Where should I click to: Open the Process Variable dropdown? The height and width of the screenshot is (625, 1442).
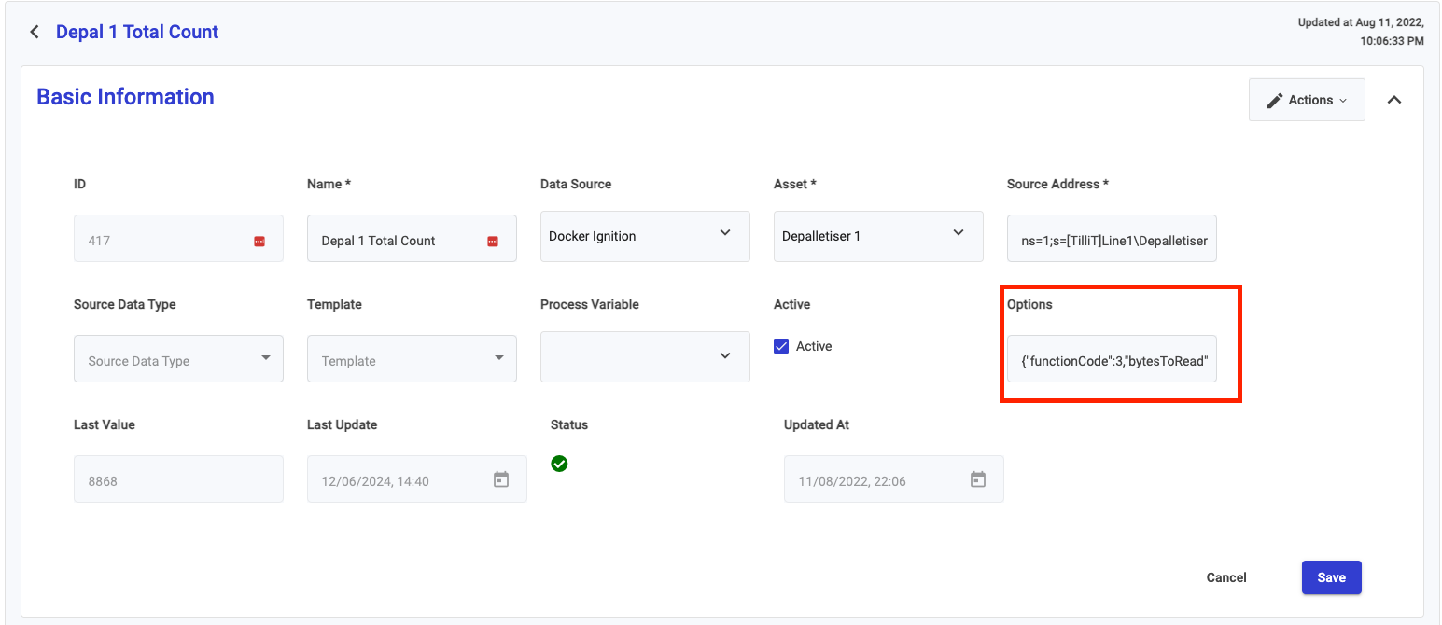coord(645,356)
